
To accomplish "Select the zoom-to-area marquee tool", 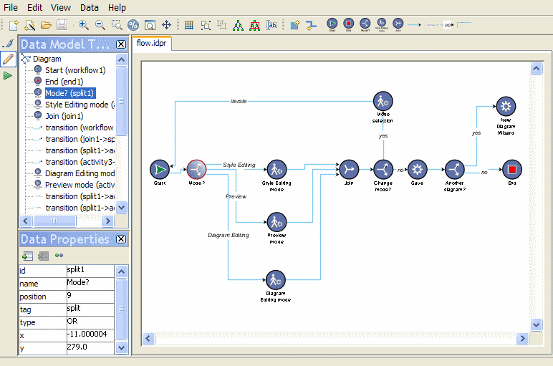I will [x=116, y=25].
